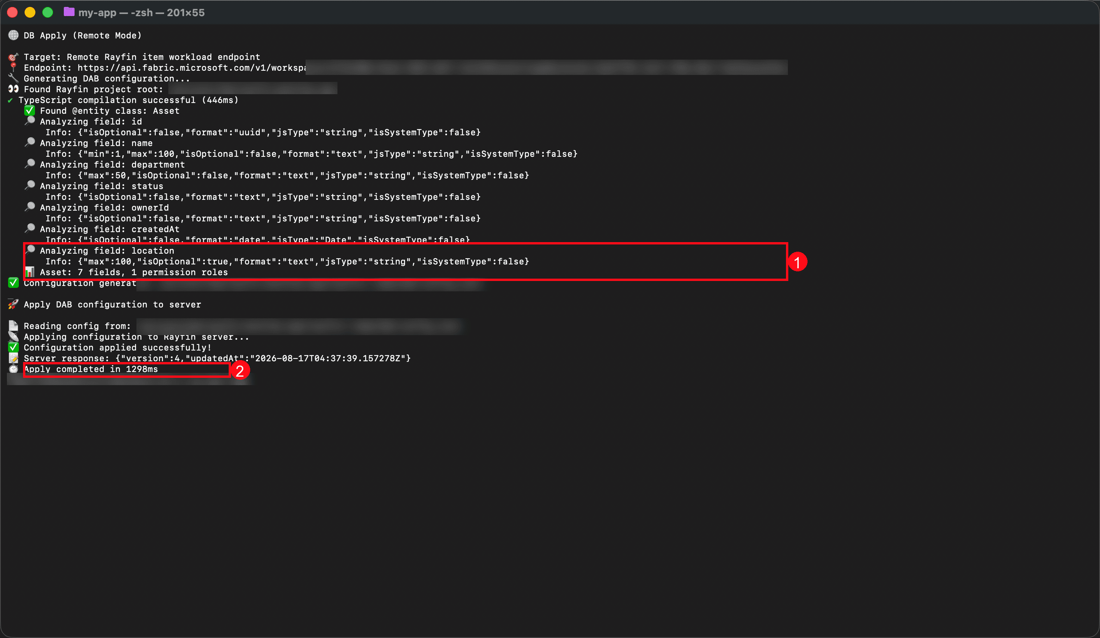The image size is (1100, 638).
Task: Click the globe icon beside 'DB Apply (Remote Mode)'
Action: coord(13,35)
